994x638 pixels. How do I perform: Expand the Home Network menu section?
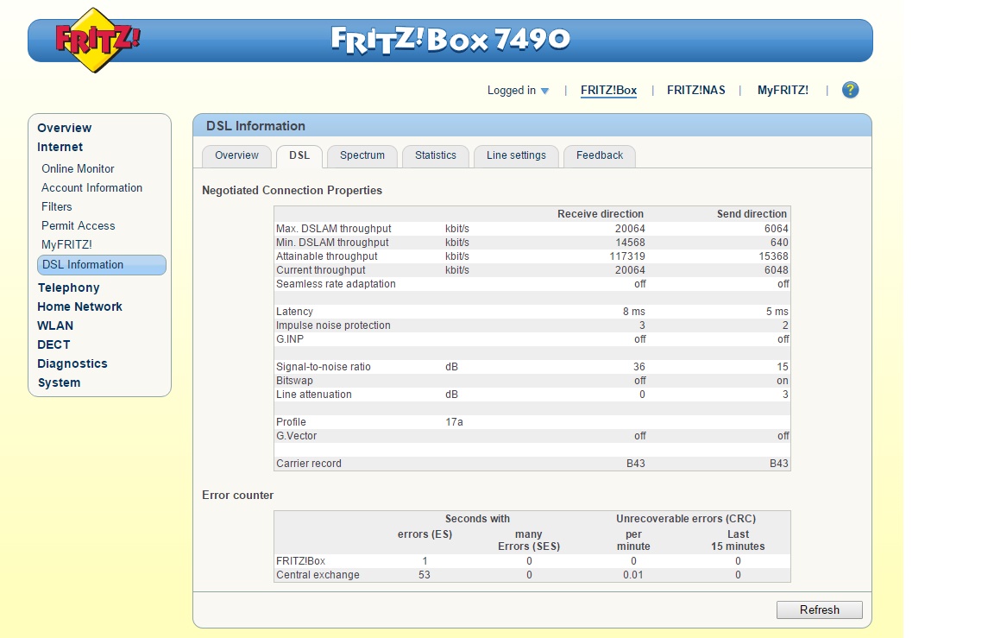point(79,306)
